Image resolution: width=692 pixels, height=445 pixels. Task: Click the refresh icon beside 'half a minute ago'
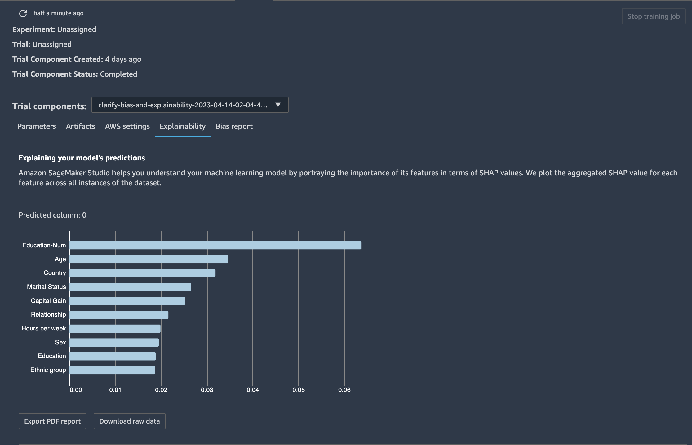click(x=23, y=13)
